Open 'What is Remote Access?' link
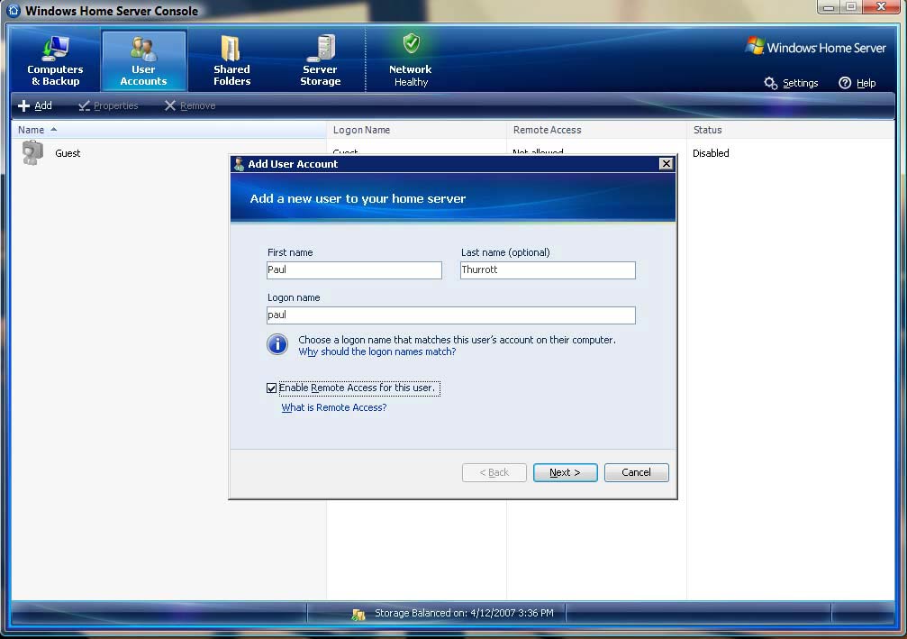 334,408
